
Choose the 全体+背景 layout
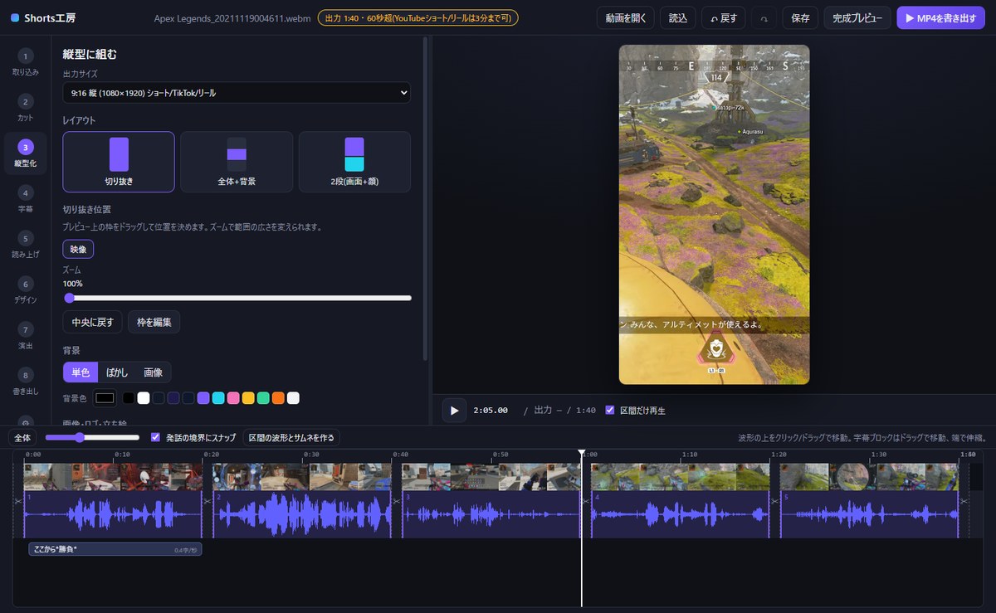237,162
